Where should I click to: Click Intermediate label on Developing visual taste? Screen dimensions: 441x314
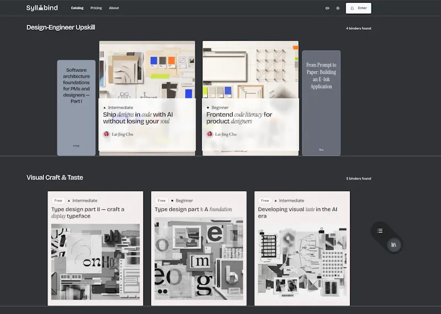(x=292, y=201)
